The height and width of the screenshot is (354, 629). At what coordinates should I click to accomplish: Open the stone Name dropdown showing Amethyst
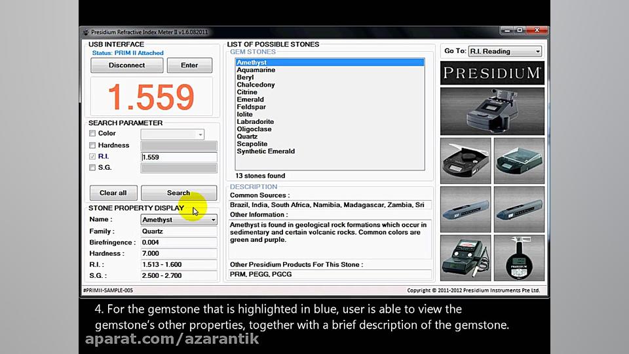click(x=179, y=220)
